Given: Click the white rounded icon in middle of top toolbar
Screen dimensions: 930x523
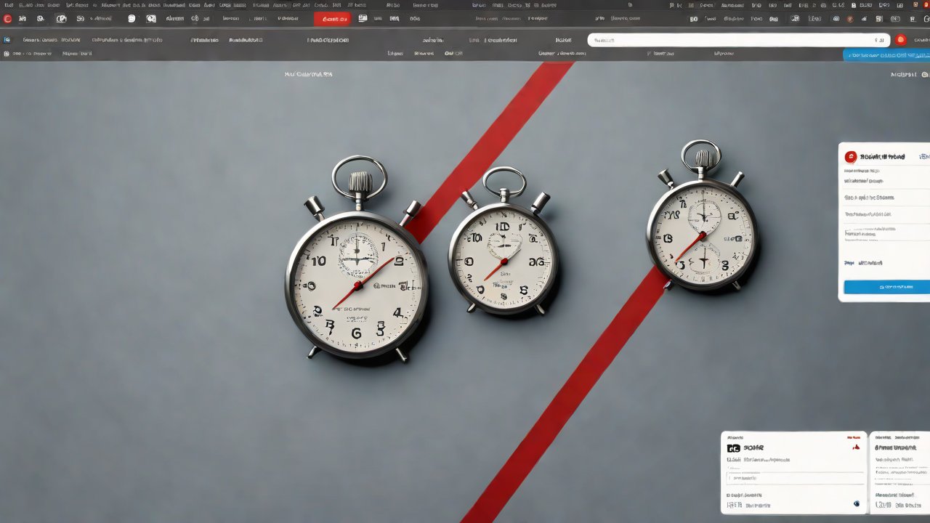Looking at the screenshot, I should point(132,18).
